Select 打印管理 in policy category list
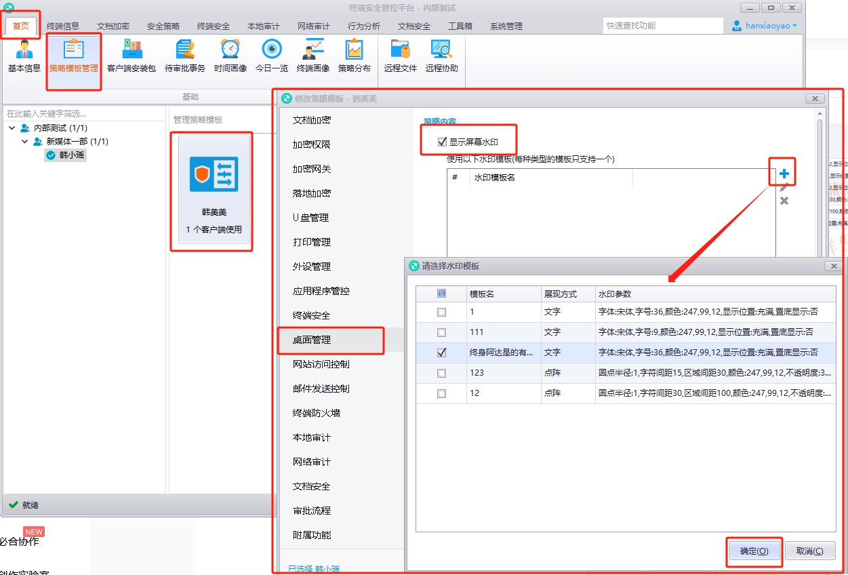 (312, 242)
